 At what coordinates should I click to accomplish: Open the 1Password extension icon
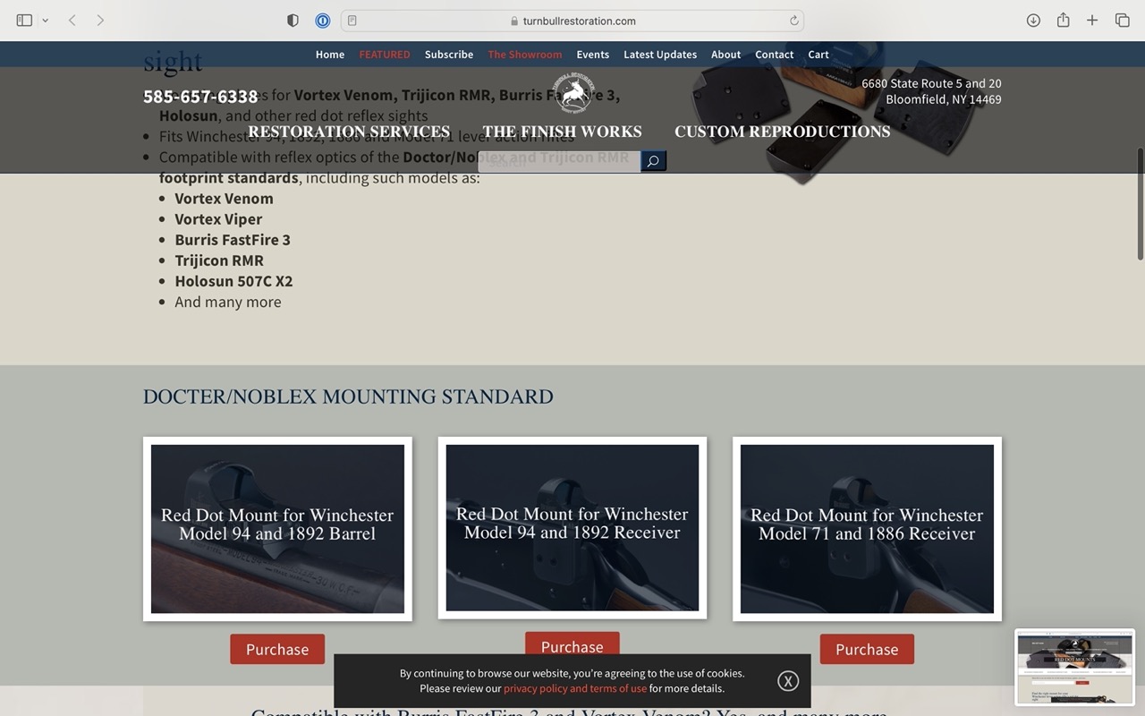tap(323, 21)
